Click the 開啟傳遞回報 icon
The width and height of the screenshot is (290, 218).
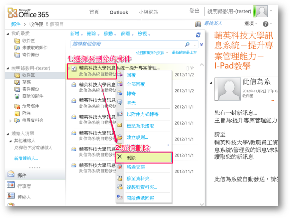[120, 197]
